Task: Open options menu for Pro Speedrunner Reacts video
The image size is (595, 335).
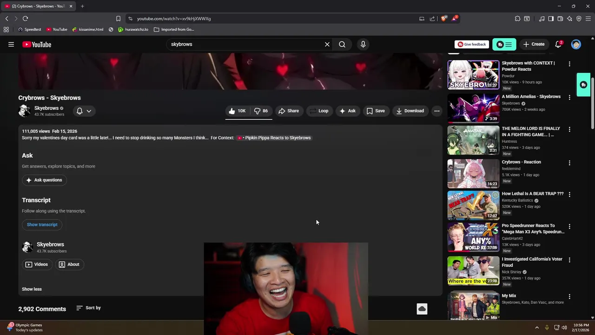Action: [x=569, y=227]
